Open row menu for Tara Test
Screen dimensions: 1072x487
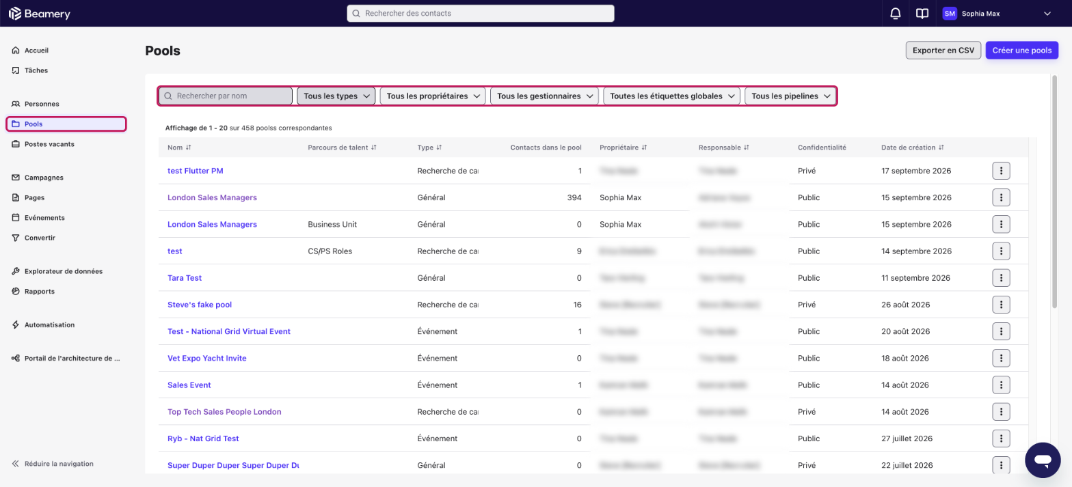pyautogui.click(x=1001, y=278)
